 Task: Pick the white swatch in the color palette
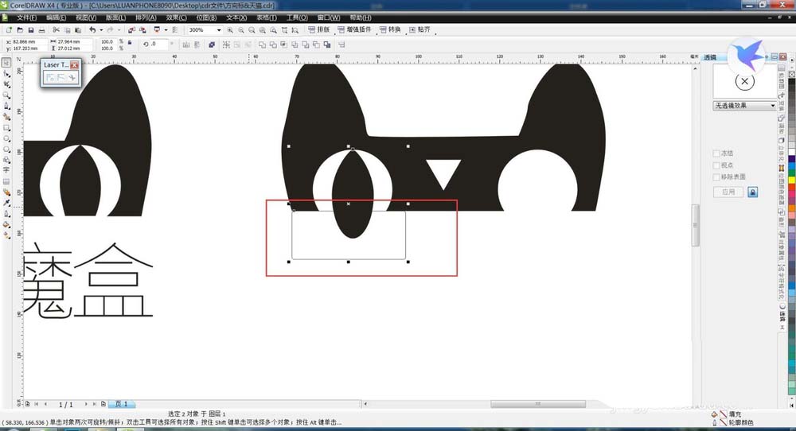(x=791, y=153)
